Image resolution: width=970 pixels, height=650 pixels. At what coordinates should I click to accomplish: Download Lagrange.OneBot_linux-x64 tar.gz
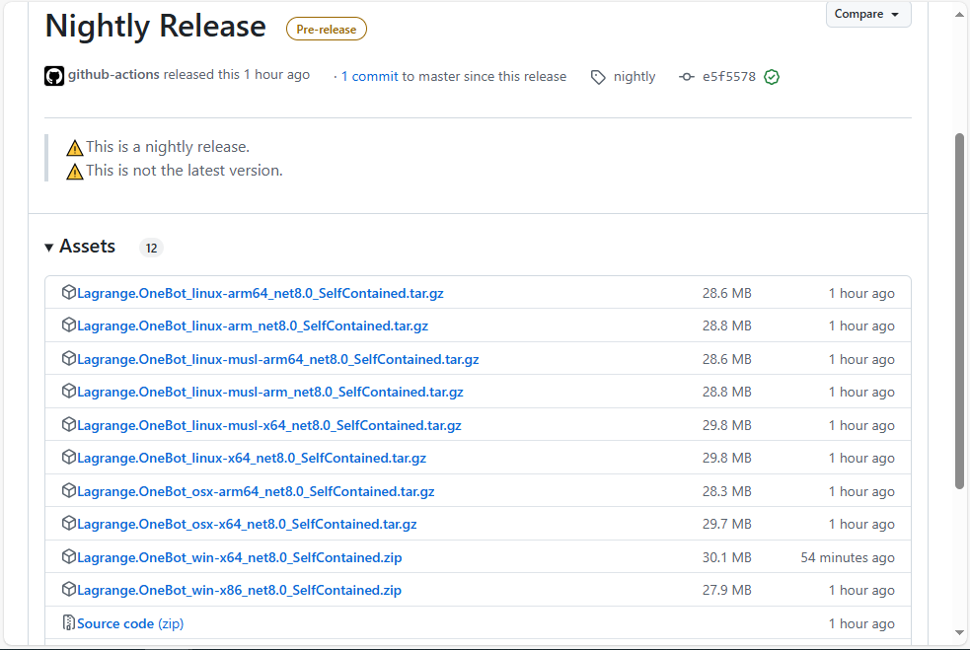(251, 458)
